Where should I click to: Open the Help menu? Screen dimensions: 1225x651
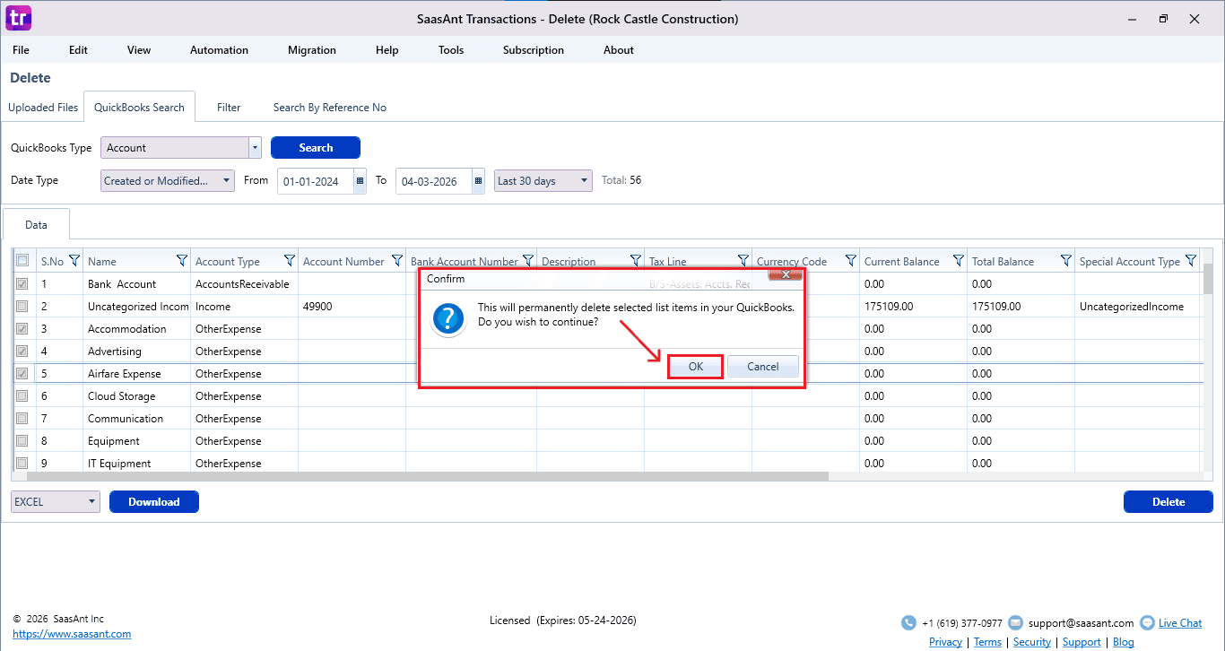[387, 50]
